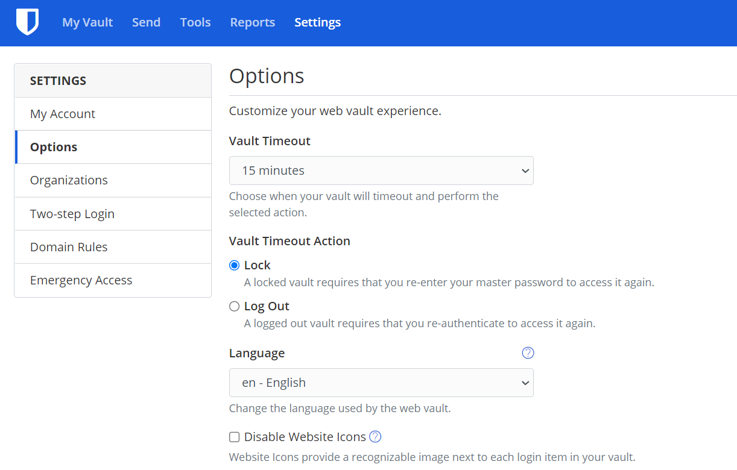Select Options in the settings sidebar

point(113,147)
